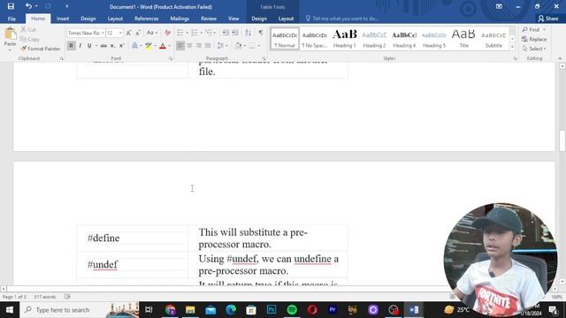Screen dimensions: 566x318
Task: Click the Multilevel List icon
Action: coord(209,33)
